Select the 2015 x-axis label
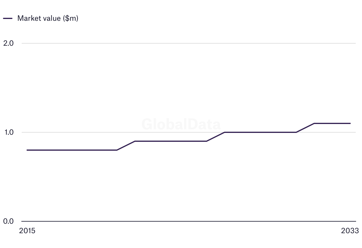362x248 pixels. click(x=27, y=231)
